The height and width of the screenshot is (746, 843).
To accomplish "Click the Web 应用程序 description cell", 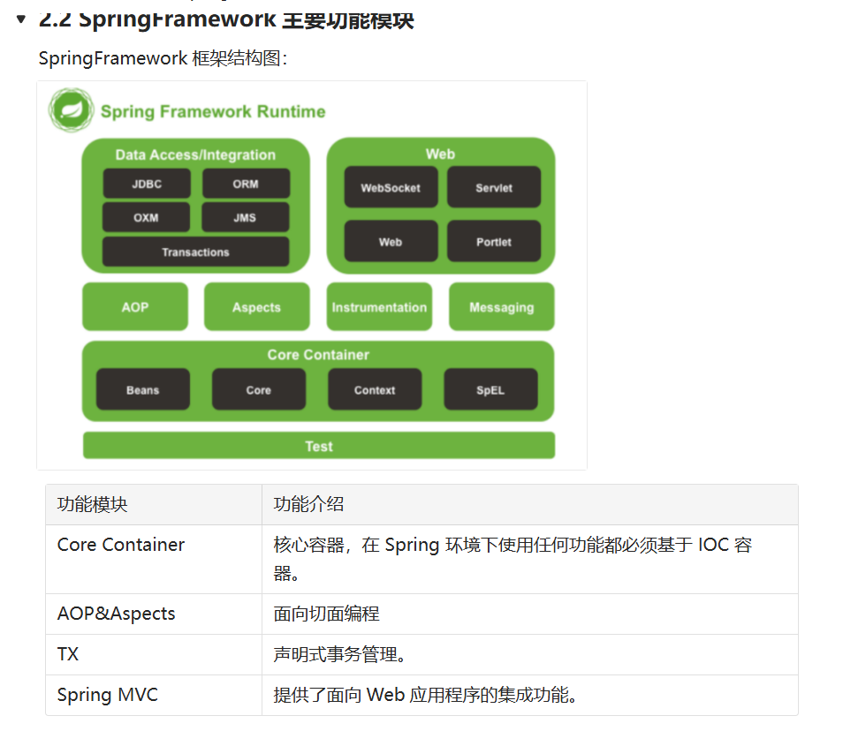I will [x=529, y=695].
